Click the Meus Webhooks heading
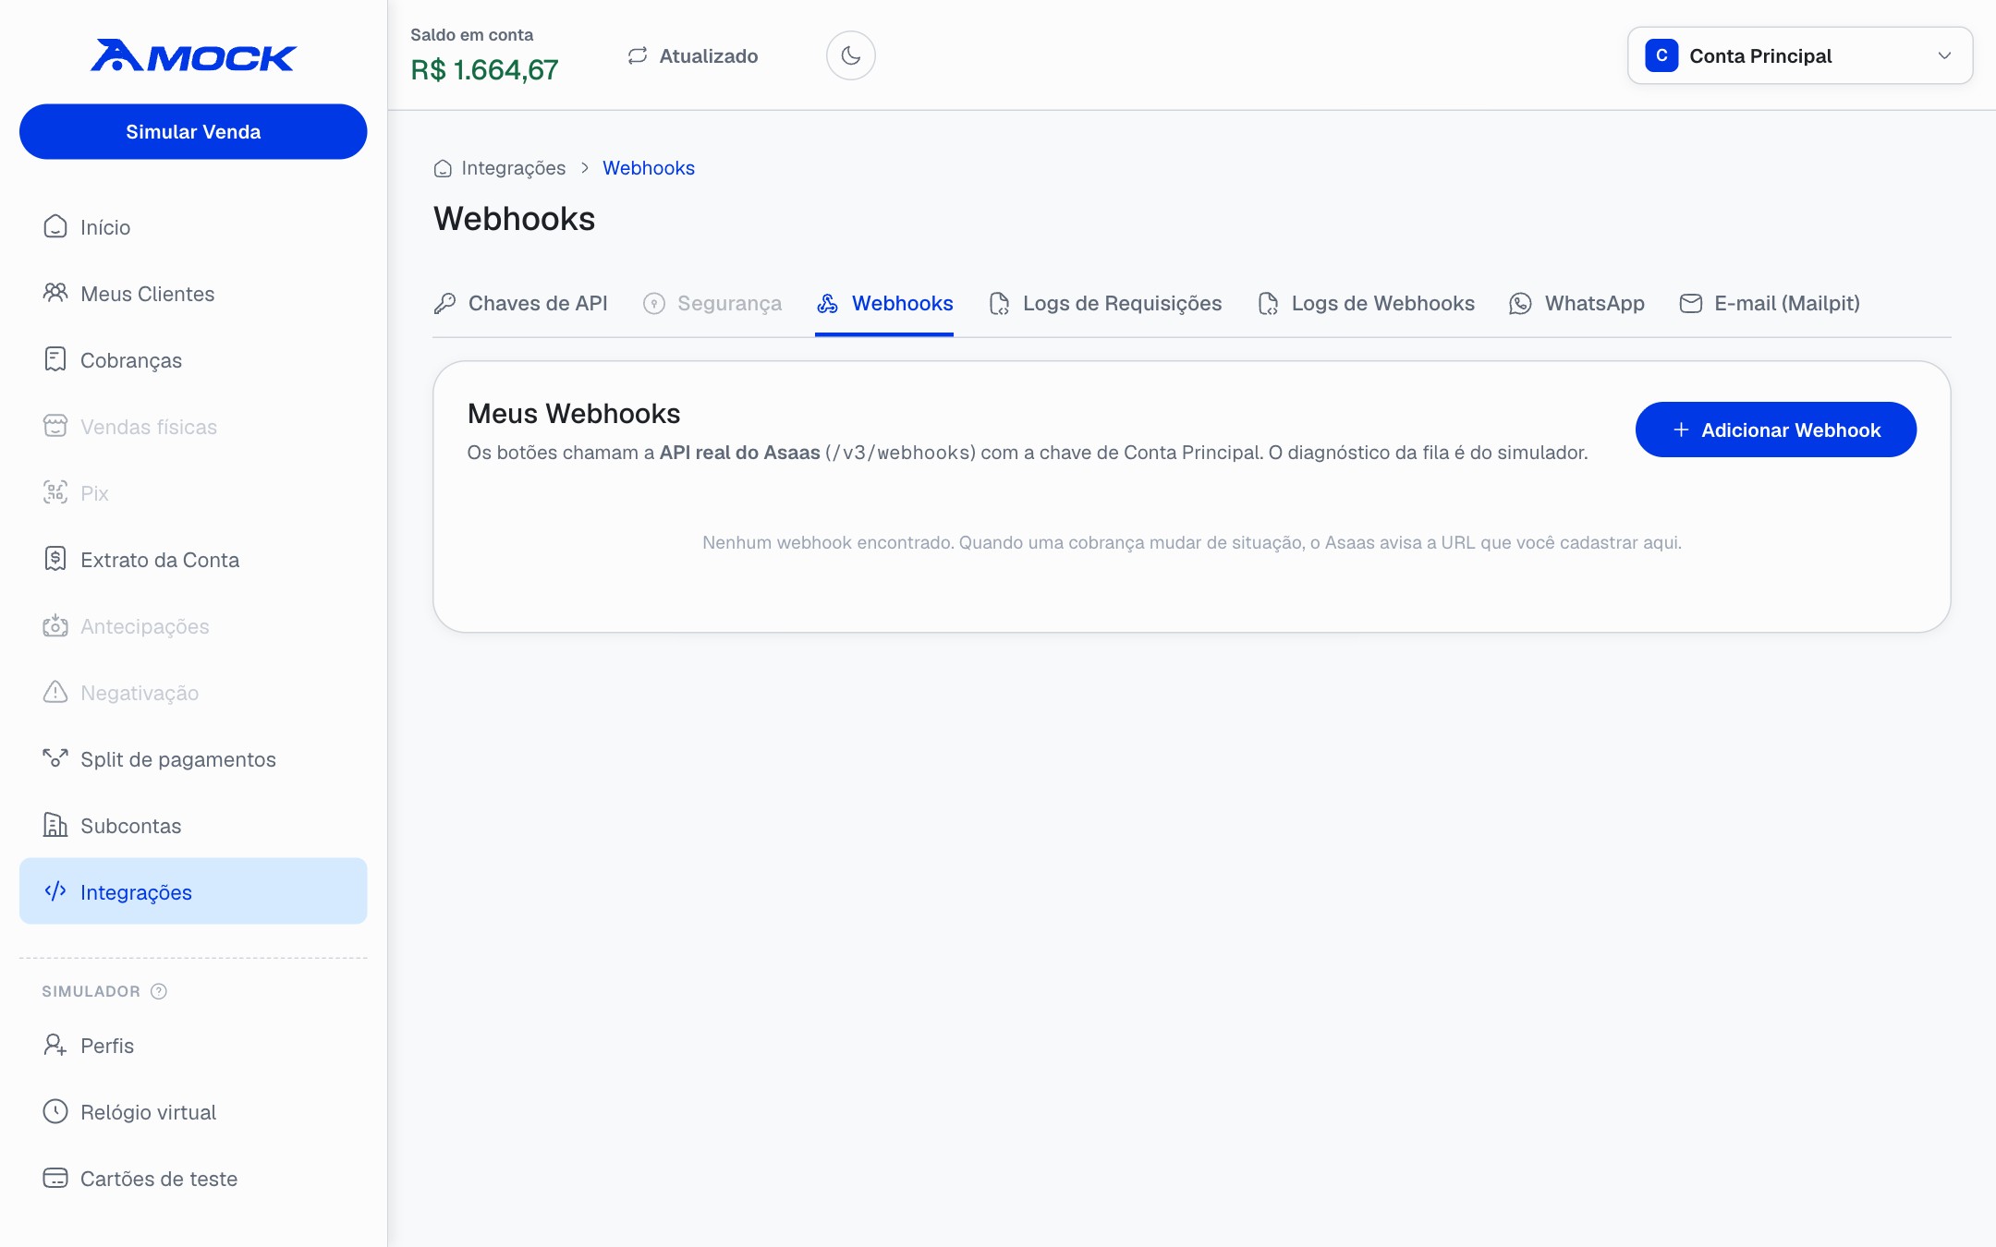Viewport: 1996px width, 1247px height. click(574, 413)
